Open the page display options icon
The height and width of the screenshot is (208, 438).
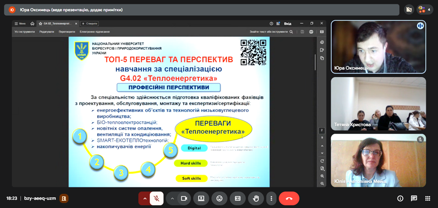[x=322, y=168]
